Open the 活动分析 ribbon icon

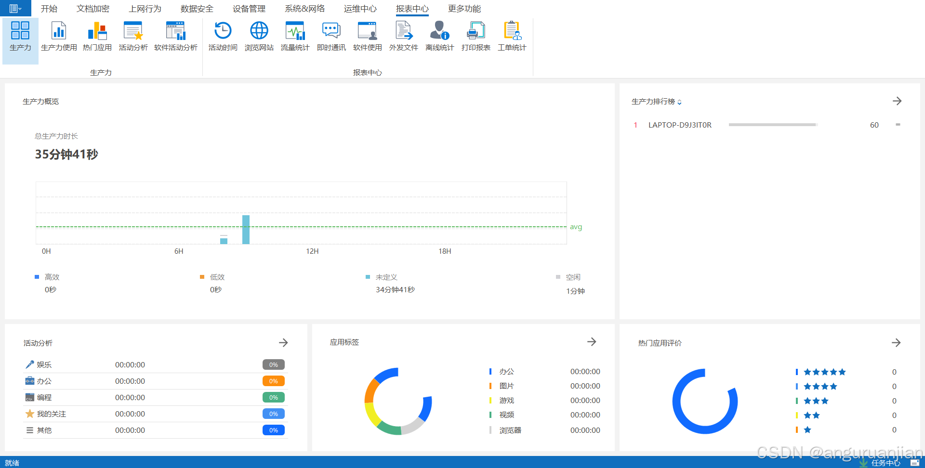click(133, 37)
